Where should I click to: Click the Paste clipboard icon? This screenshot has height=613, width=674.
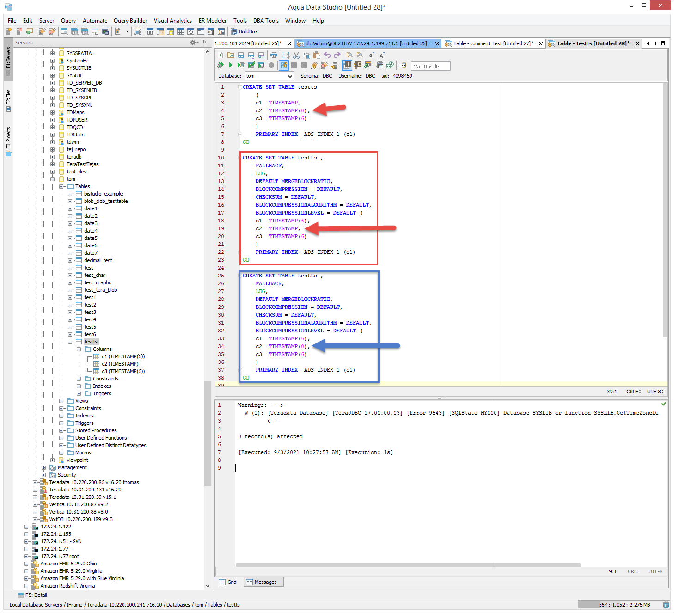pos(317,55)
